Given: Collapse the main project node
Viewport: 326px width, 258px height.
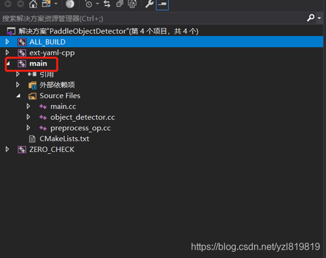Looking at the screenshot, I should click(8, 63).
